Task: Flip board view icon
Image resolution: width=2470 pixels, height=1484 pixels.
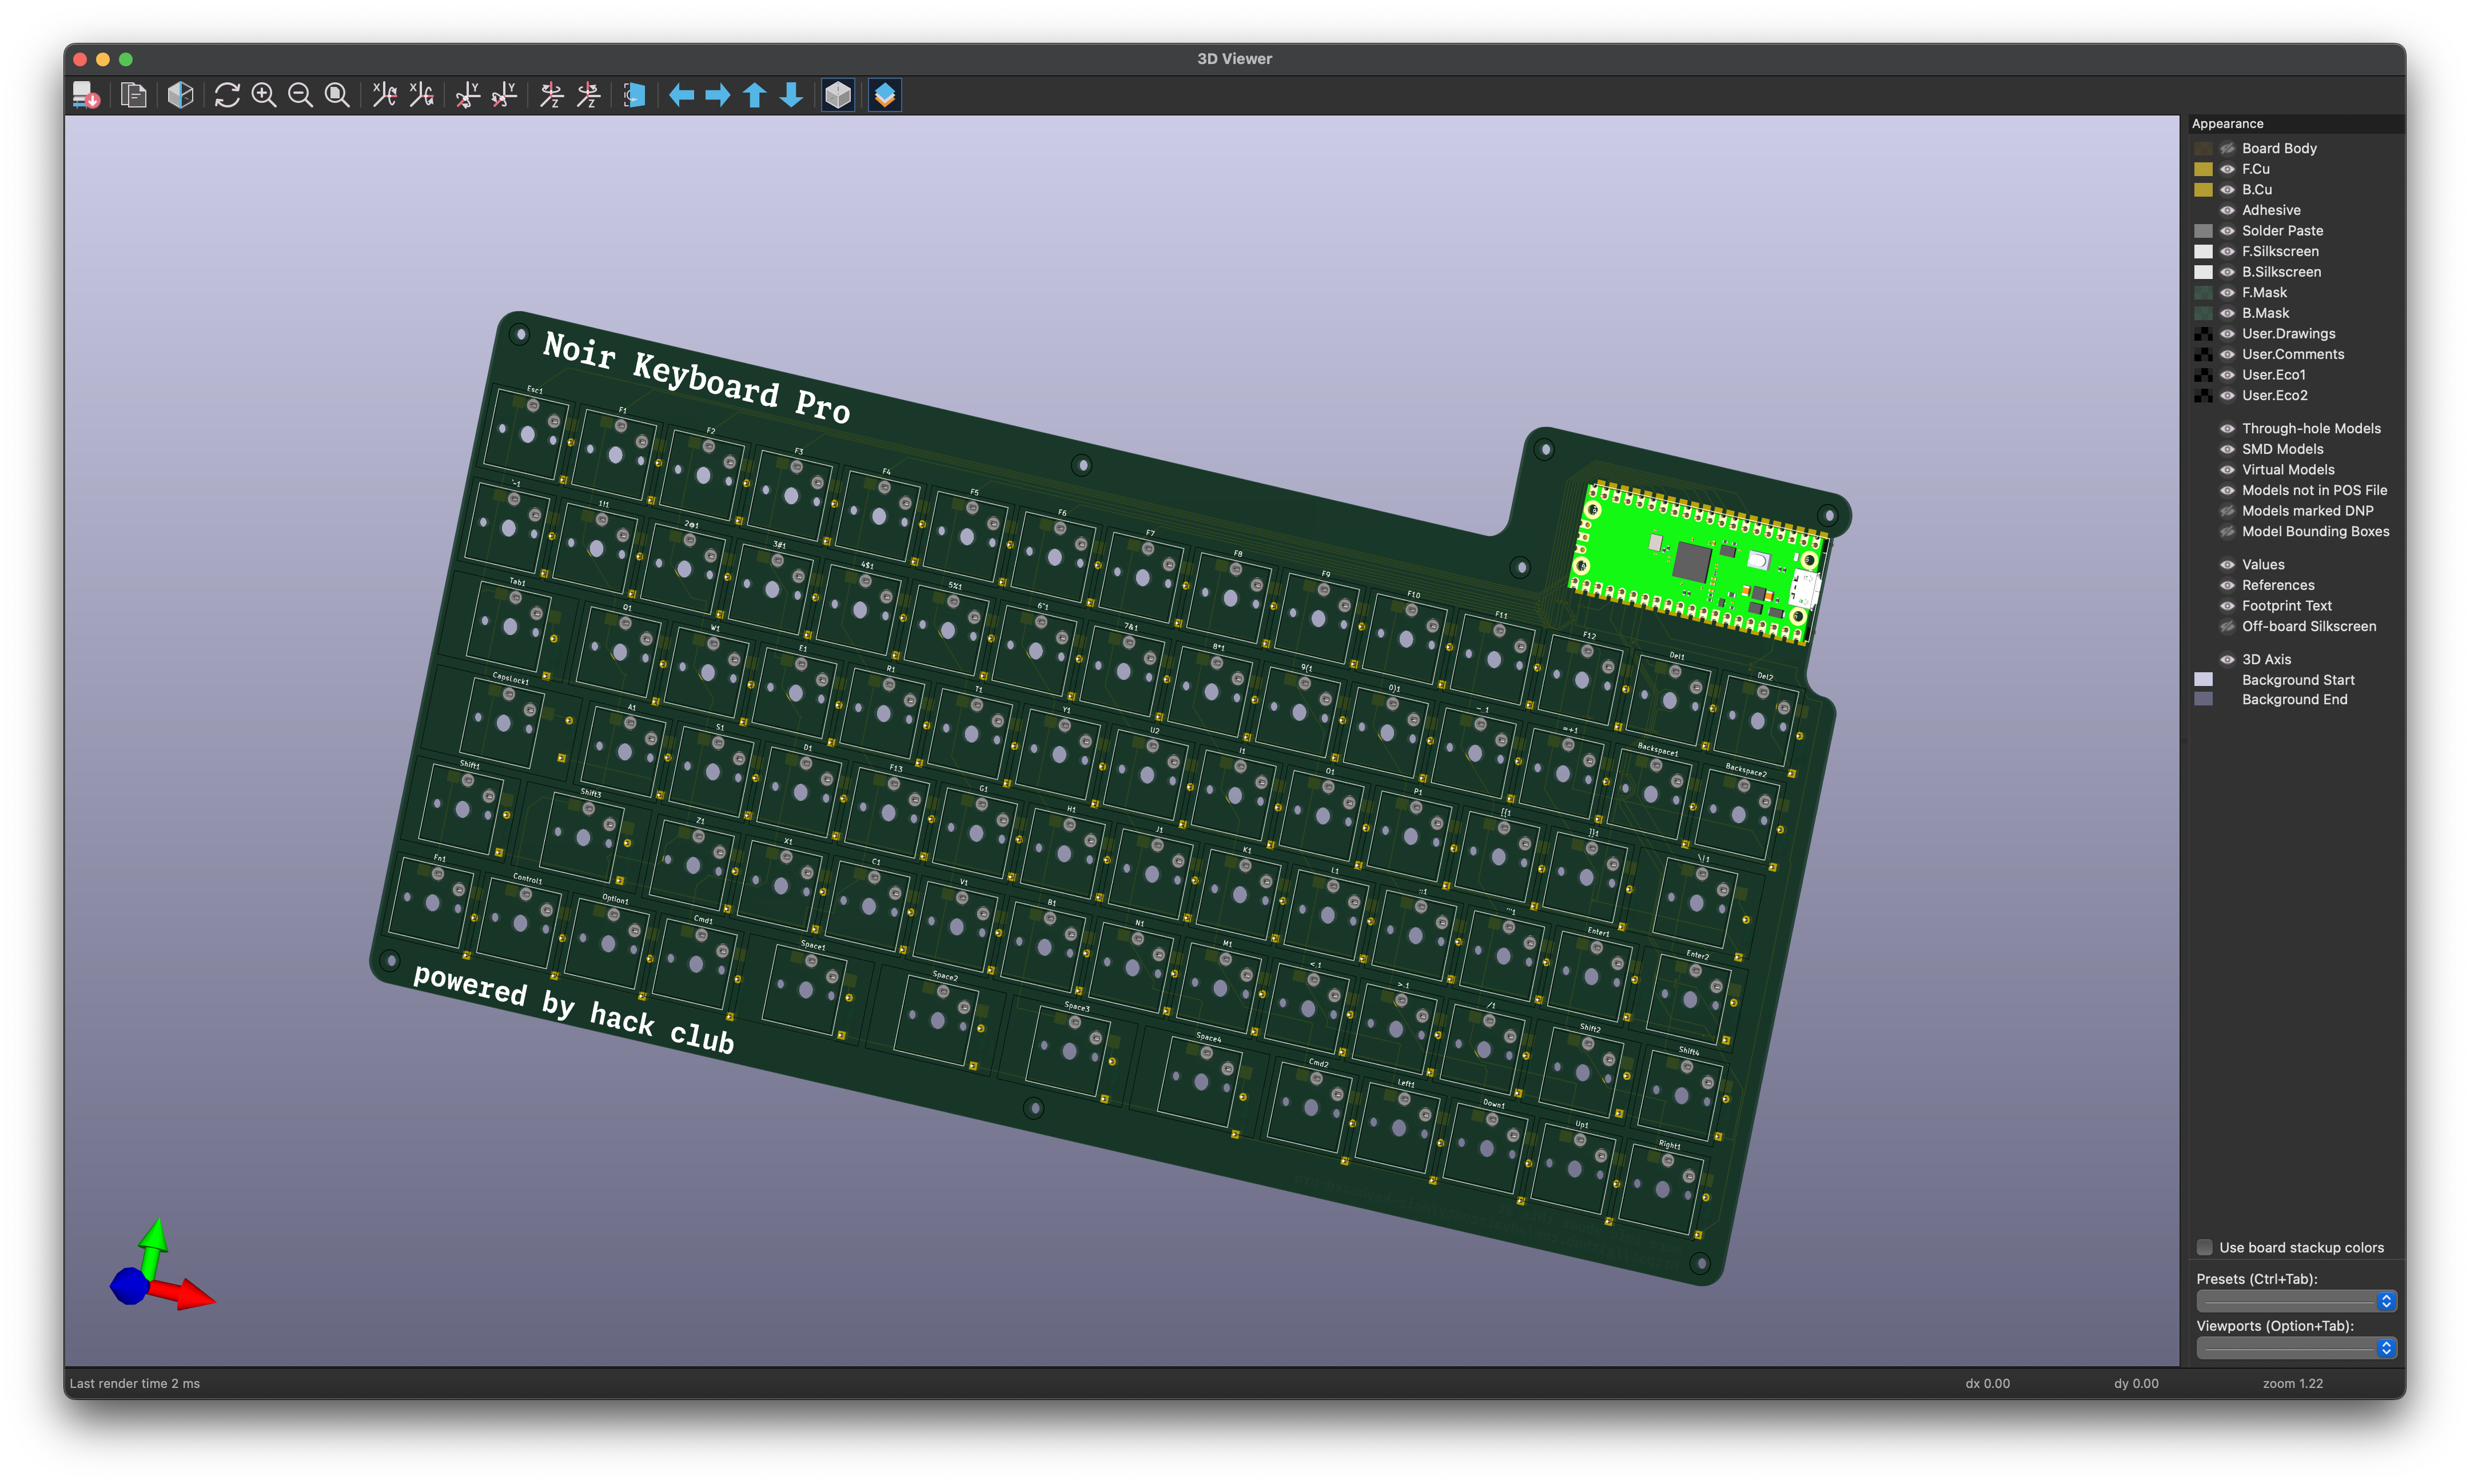Action: [634, 95]
